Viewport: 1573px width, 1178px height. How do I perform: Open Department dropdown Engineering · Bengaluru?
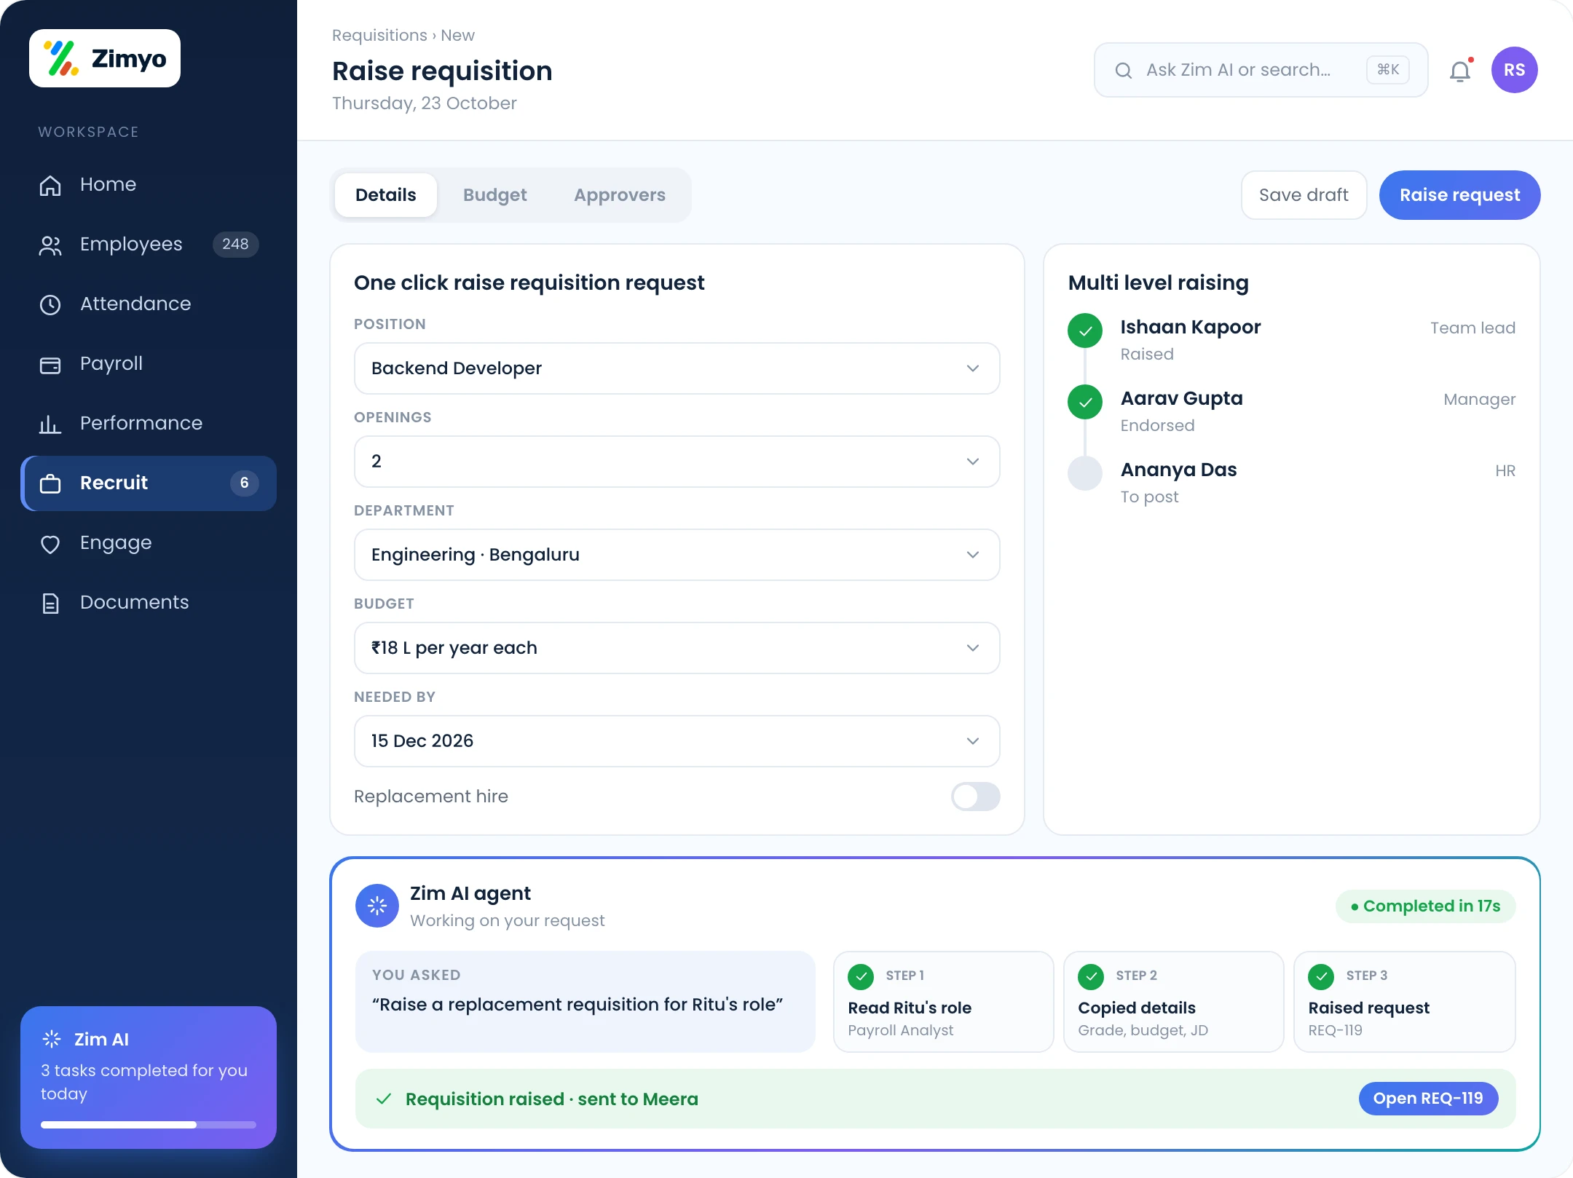click(x=677, y=555)
